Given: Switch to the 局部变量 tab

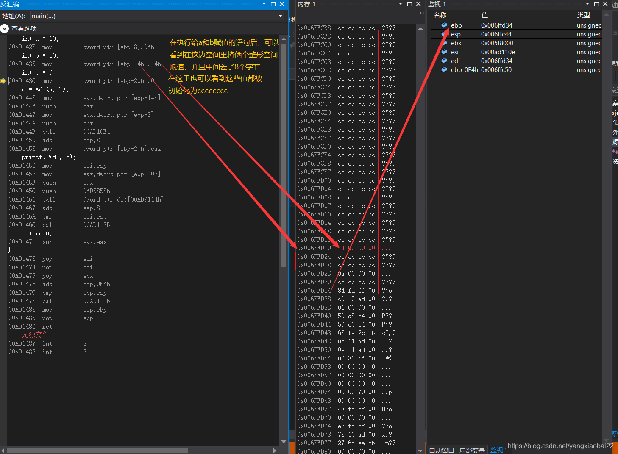Looking at the screenshot, I should click(x=472, y=450).
